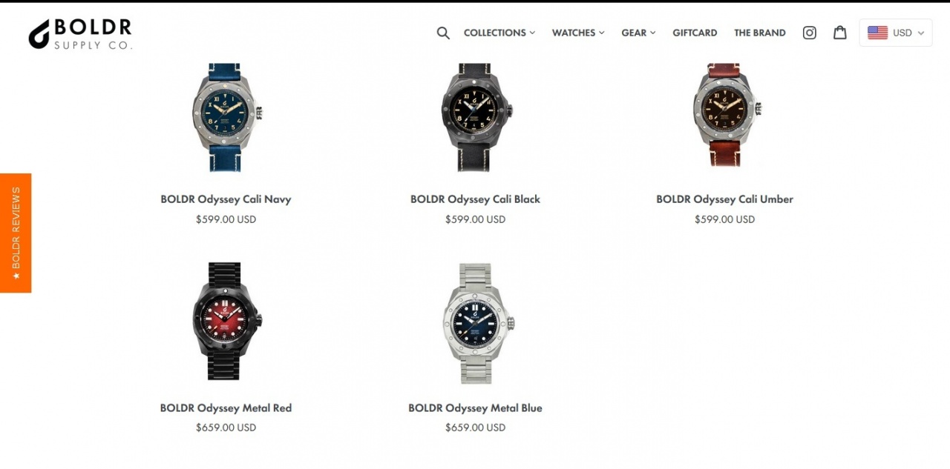The height and width of the screenshot is (469, 950).
Task: Open BOLDR Odyssey Cali Umber product link
Action: click(724, 199)
